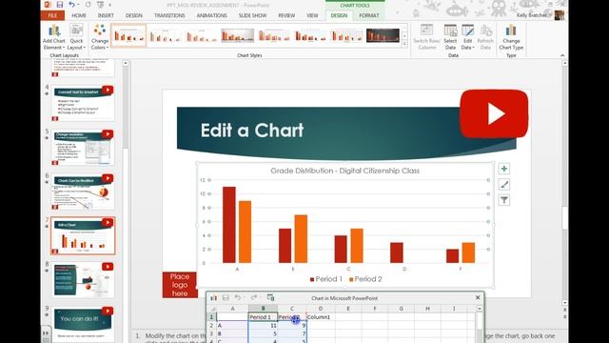Click the Chart Elements plus button

(x=503, y=169)
